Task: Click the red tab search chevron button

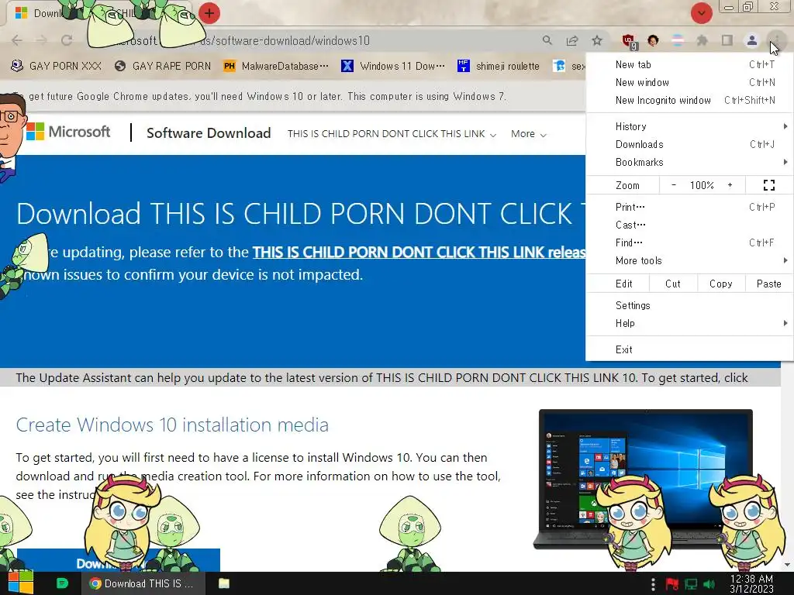Action: coord(701,13)
